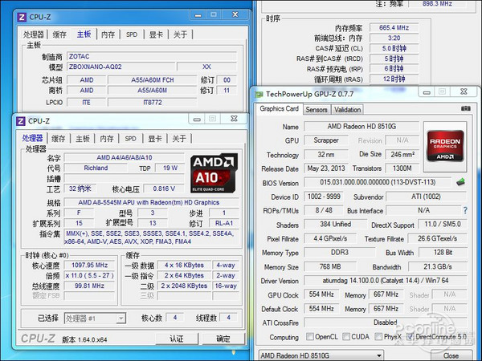
Task: Click the codename value Richland
Action: point(96,168)
